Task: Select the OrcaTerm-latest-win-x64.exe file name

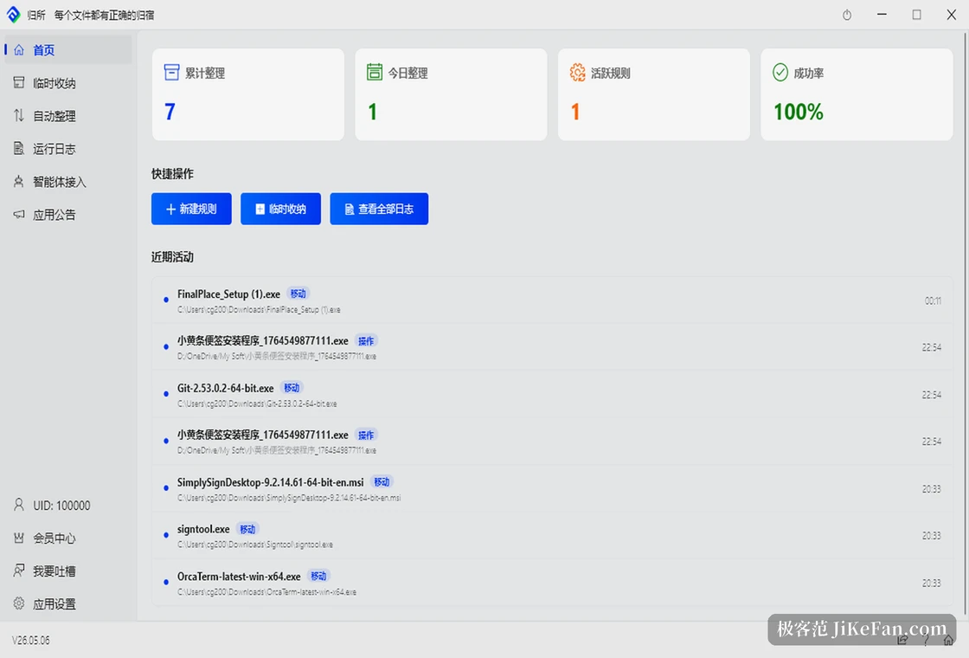Action: tap(239, 577)
